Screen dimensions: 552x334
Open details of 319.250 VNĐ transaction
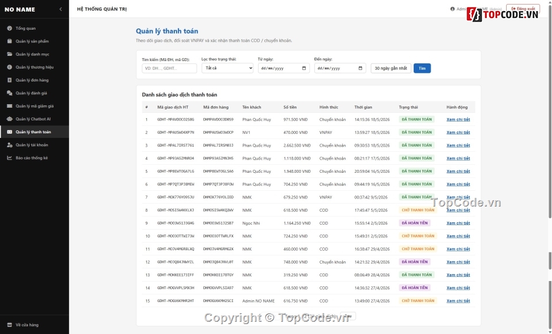pos(458,275)
